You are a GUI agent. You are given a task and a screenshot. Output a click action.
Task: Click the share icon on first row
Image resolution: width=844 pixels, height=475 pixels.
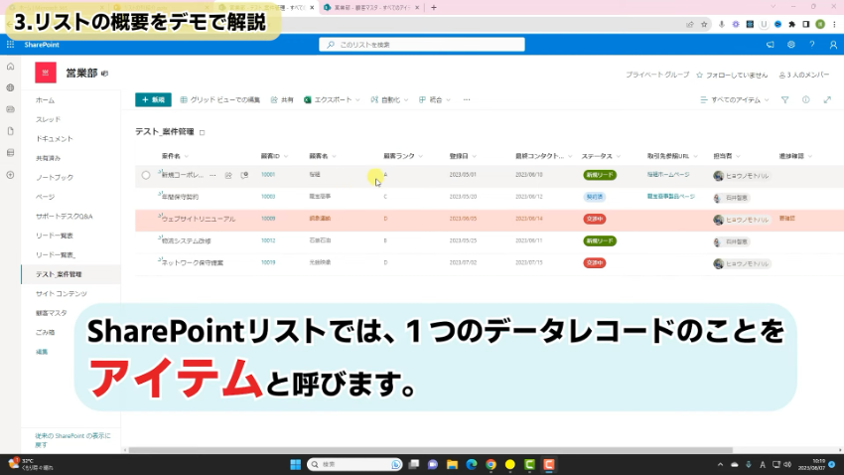click(x=227, y=175)
